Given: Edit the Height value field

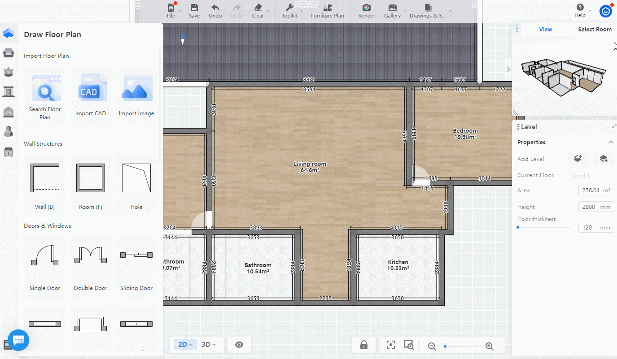Looking at the screenshot, I should pos(596,207).
